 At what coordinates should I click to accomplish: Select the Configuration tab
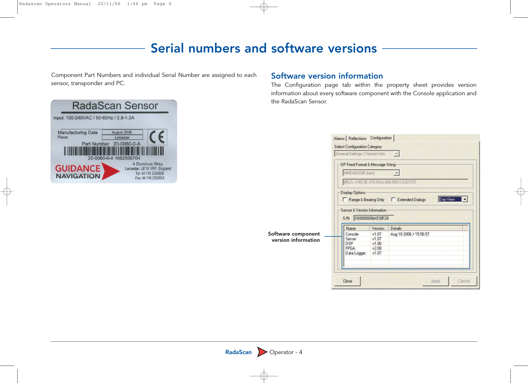click(x=381, y=138)
